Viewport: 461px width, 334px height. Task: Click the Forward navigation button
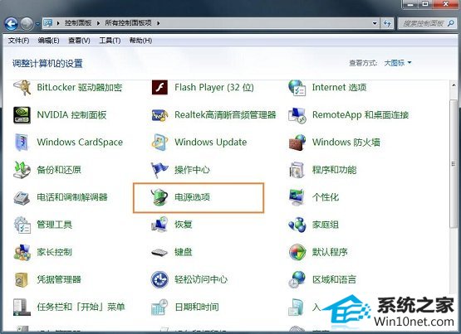27,24
